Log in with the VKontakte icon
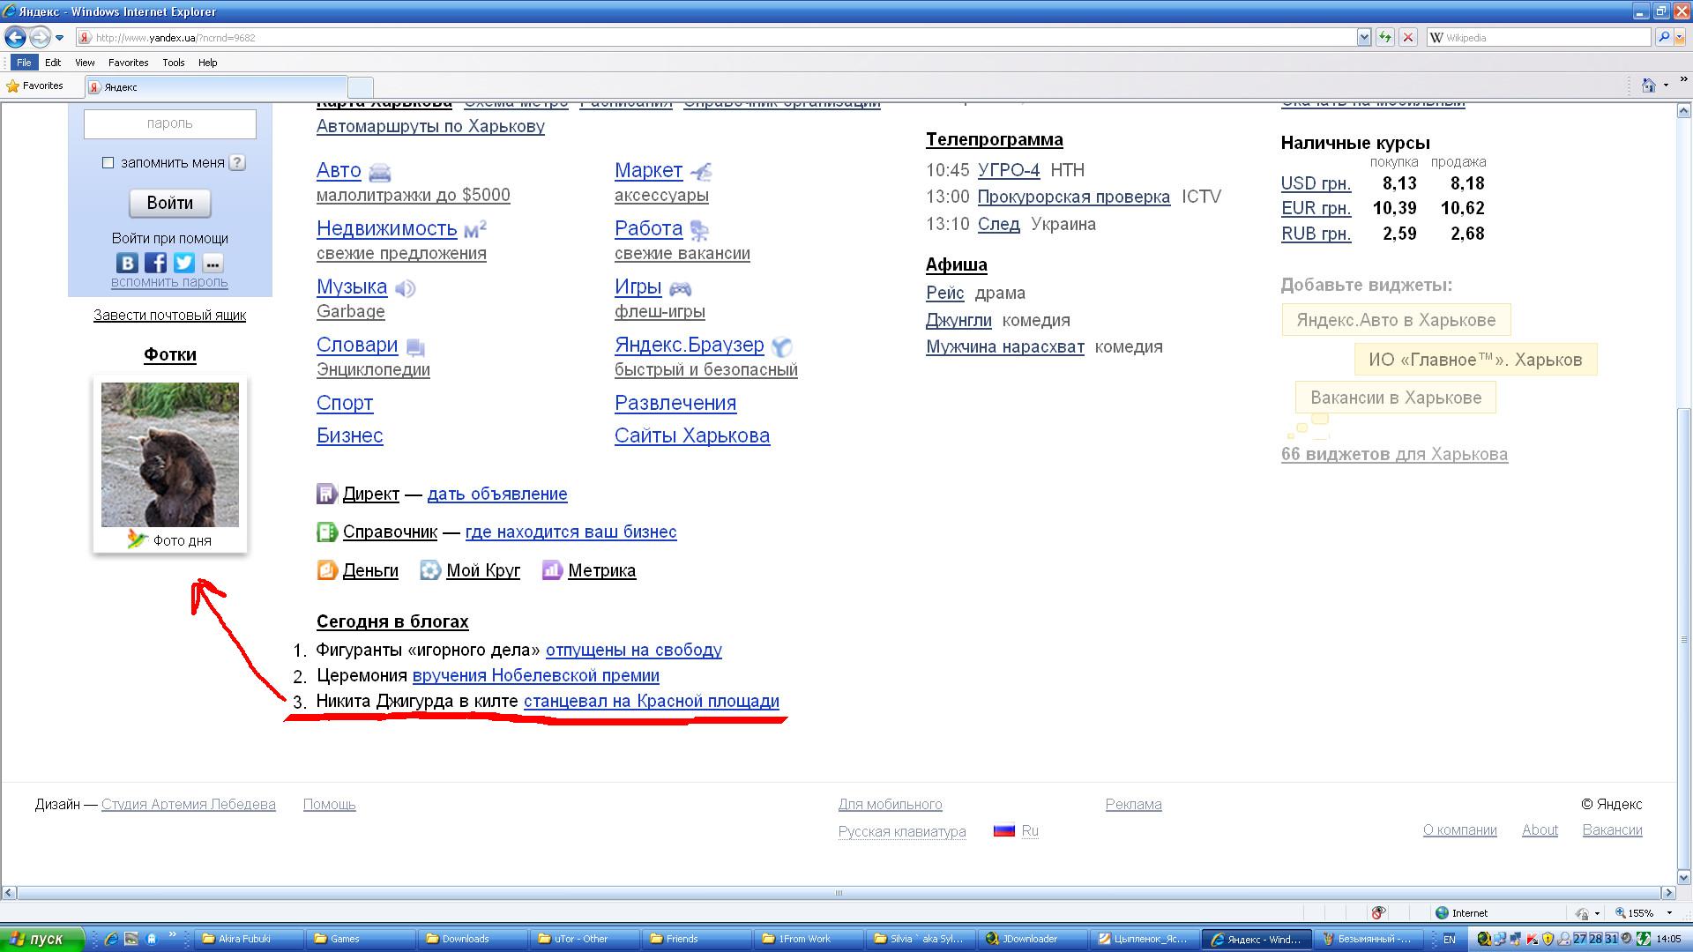1693x952 pixels. point(127,263)
